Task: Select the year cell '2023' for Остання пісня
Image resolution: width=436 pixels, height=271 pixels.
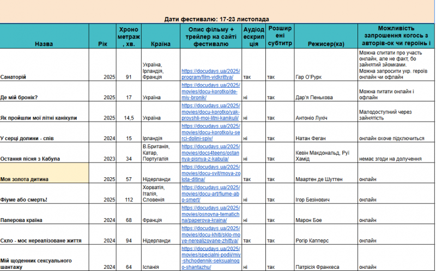Action: tap(102, 153)
